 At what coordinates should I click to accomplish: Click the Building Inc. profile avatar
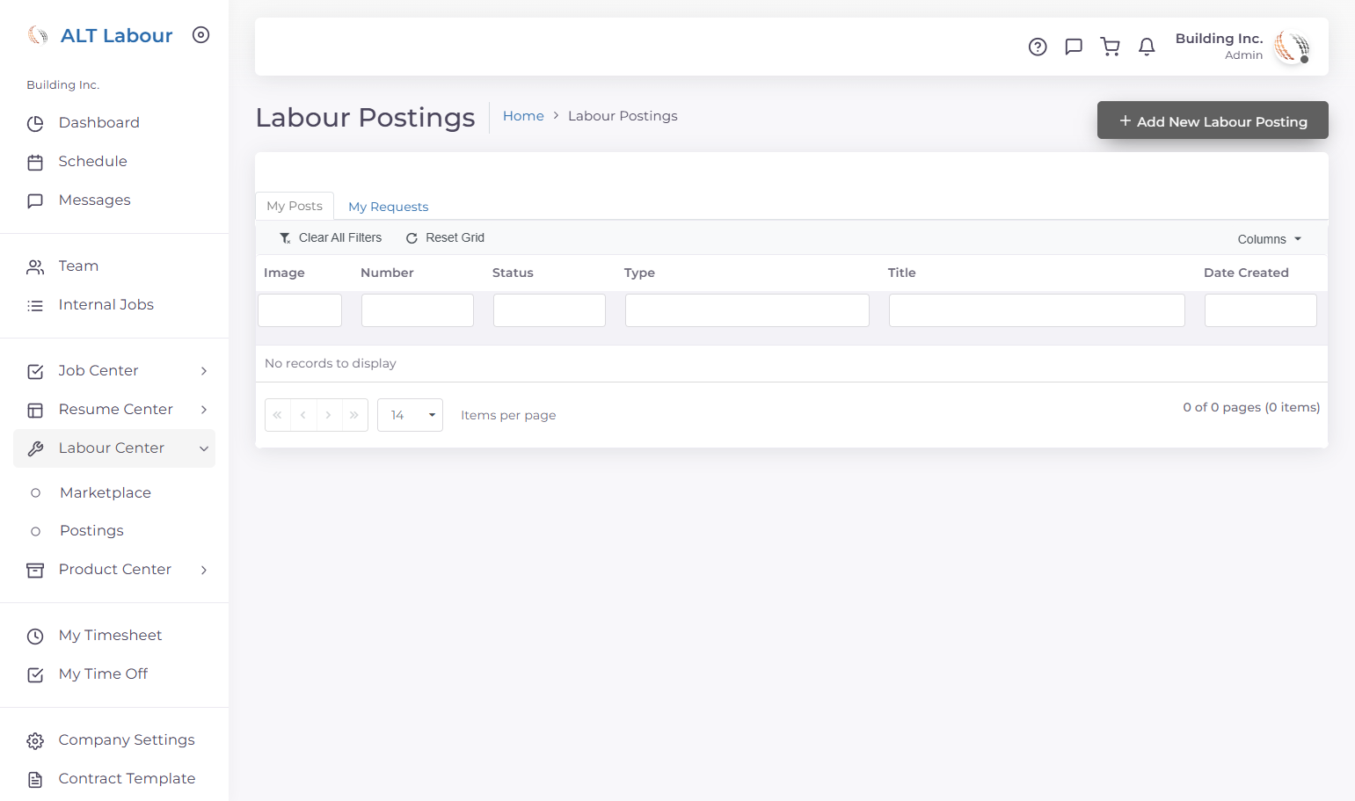coord(1292,47)
